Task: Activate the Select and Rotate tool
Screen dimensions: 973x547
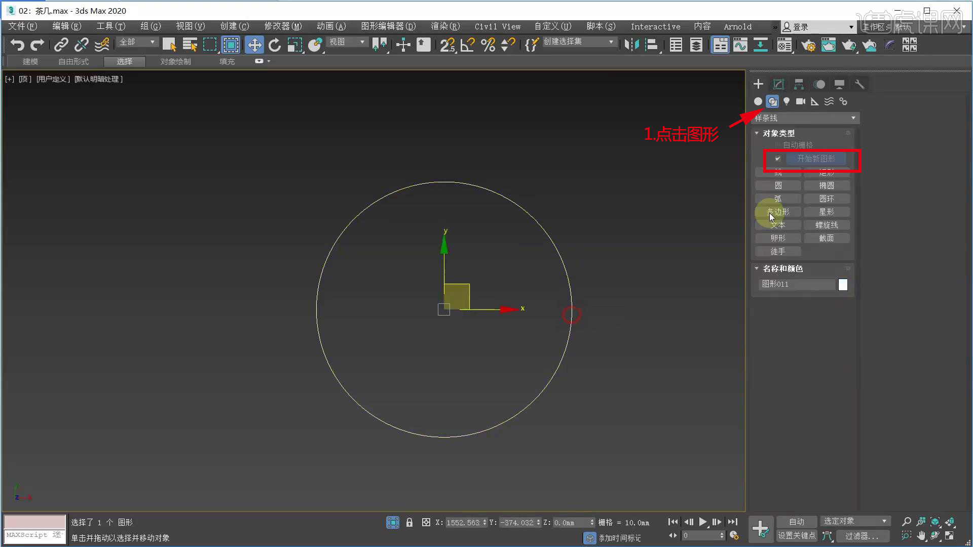Action: 274,45
